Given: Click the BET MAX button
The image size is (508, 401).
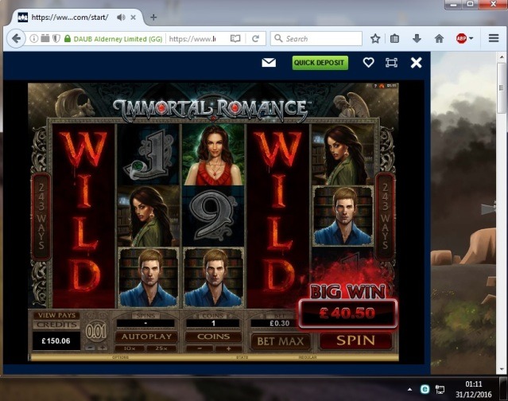Looking at the screenshot, I should (281, 341).
